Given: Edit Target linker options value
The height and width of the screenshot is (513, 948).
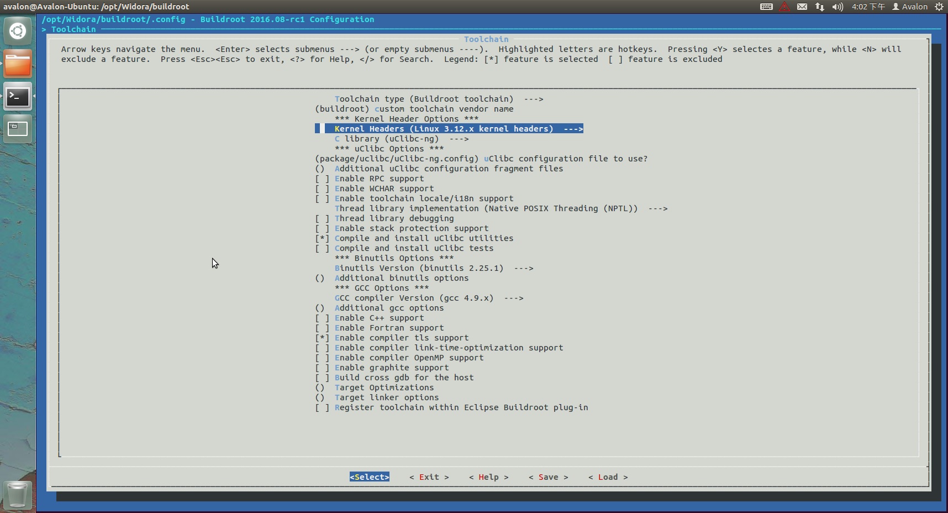Looking at the screenshot, I should click(x=377, y=397).
